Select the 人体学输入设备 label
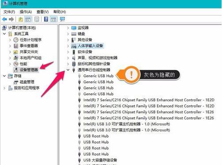This screenshot has width=222, height=165. (90, 46)
